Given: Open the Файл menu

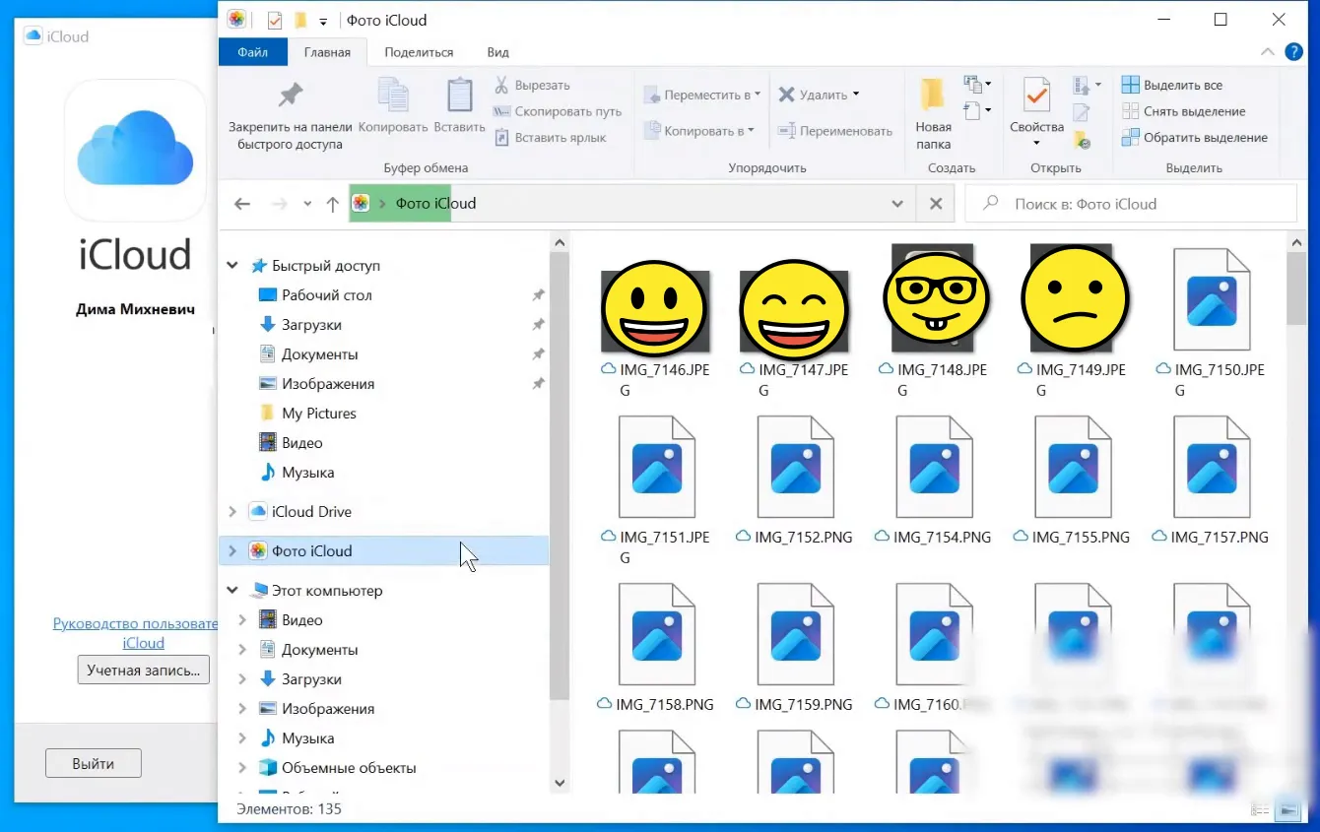Looking at the screenshot, I should pos(252,51).
